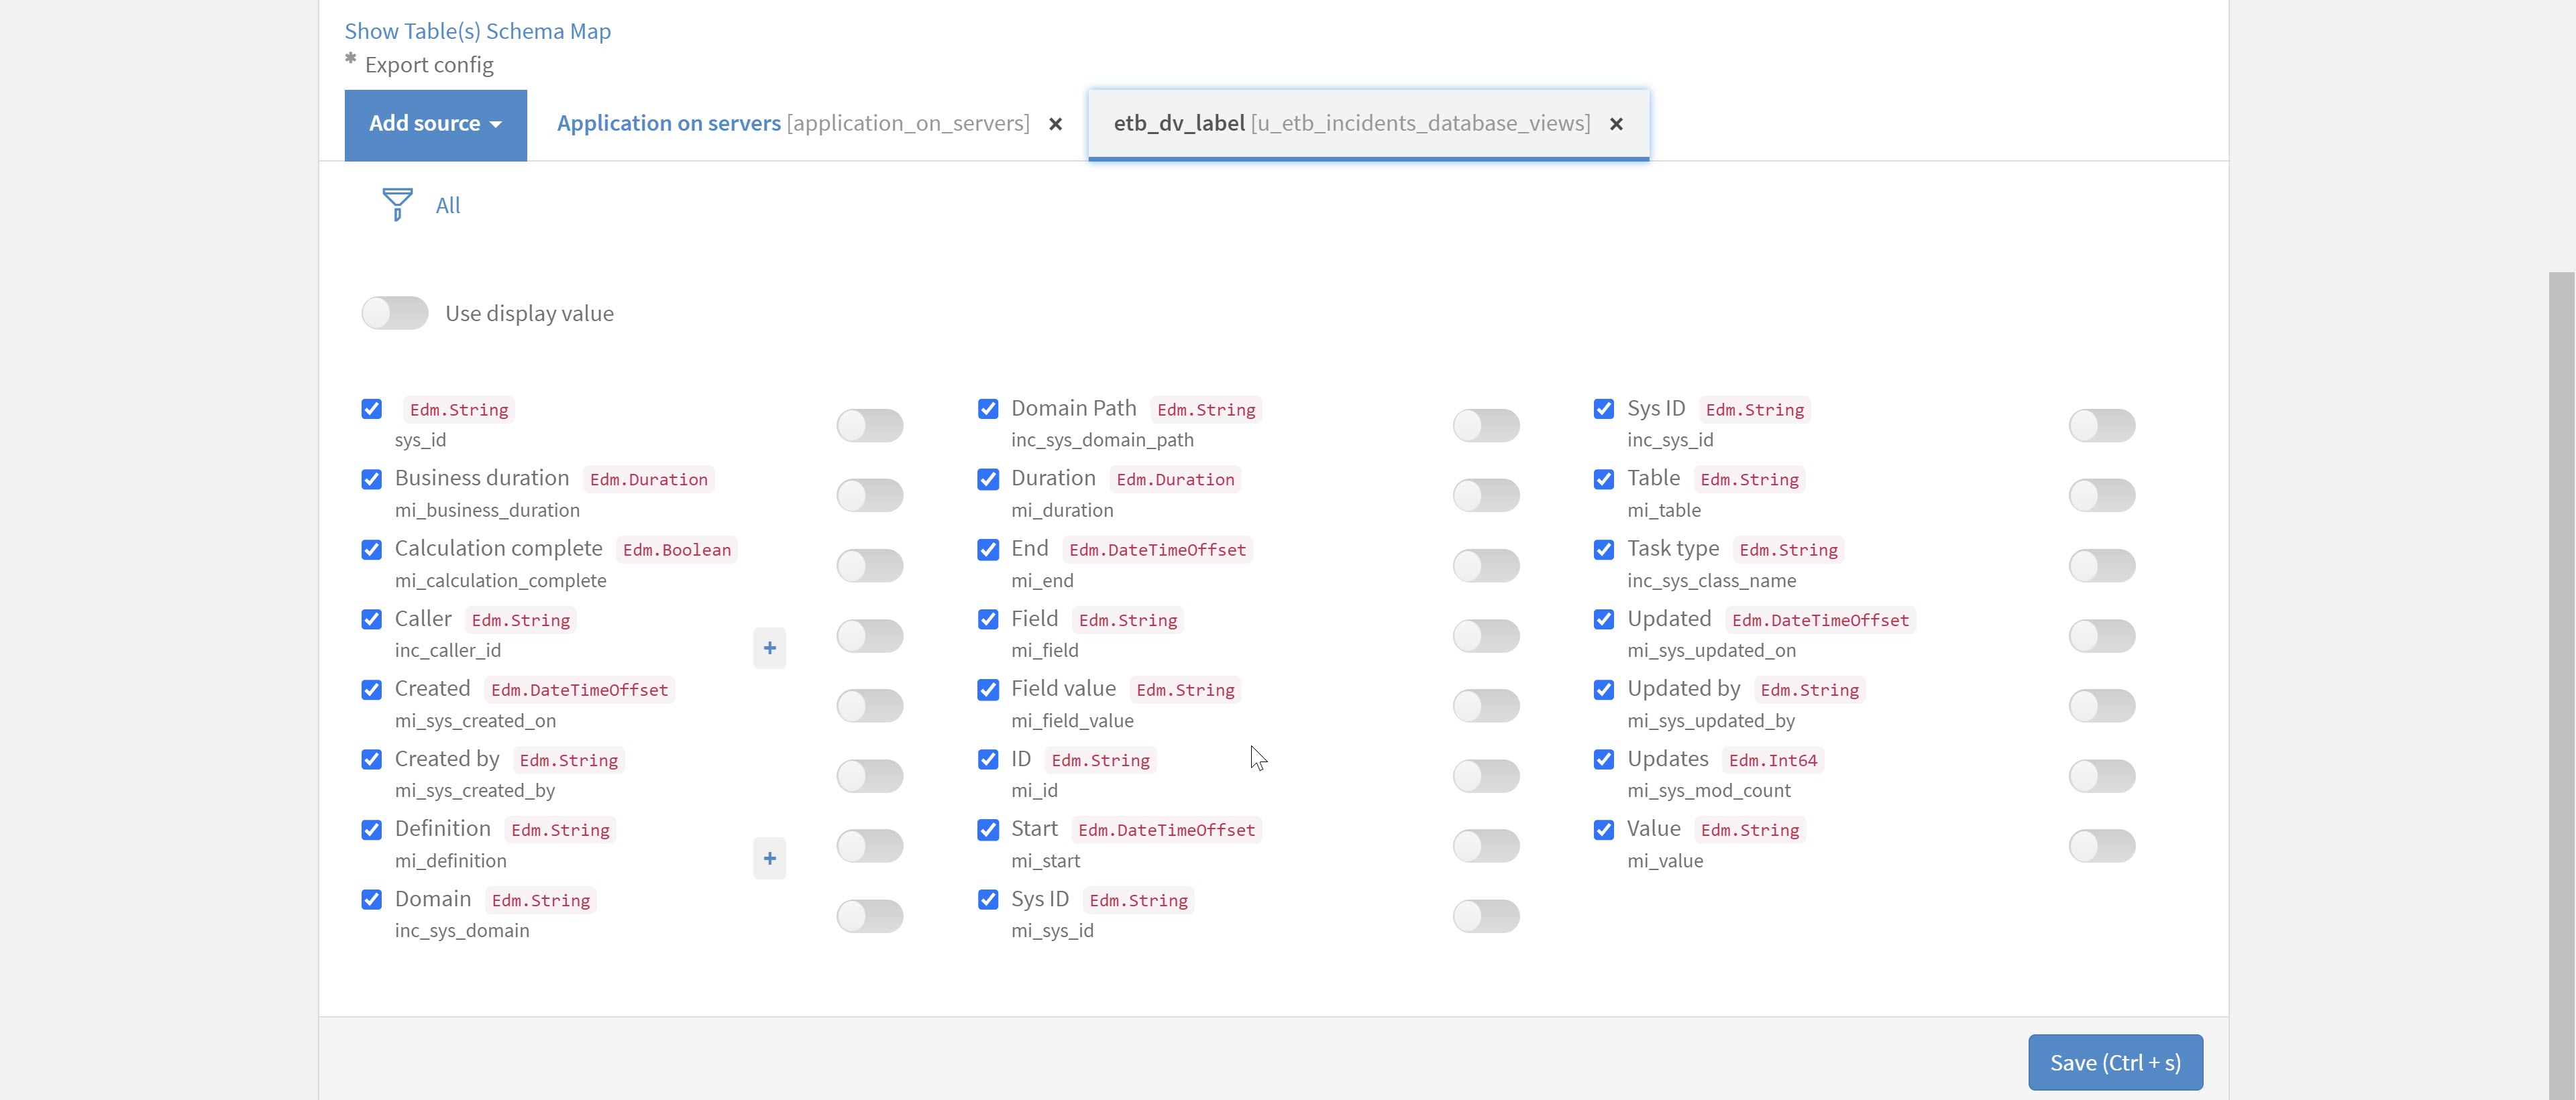Click the filter funnel icon
This screenshot has height=1100, width=2576.
397,204
